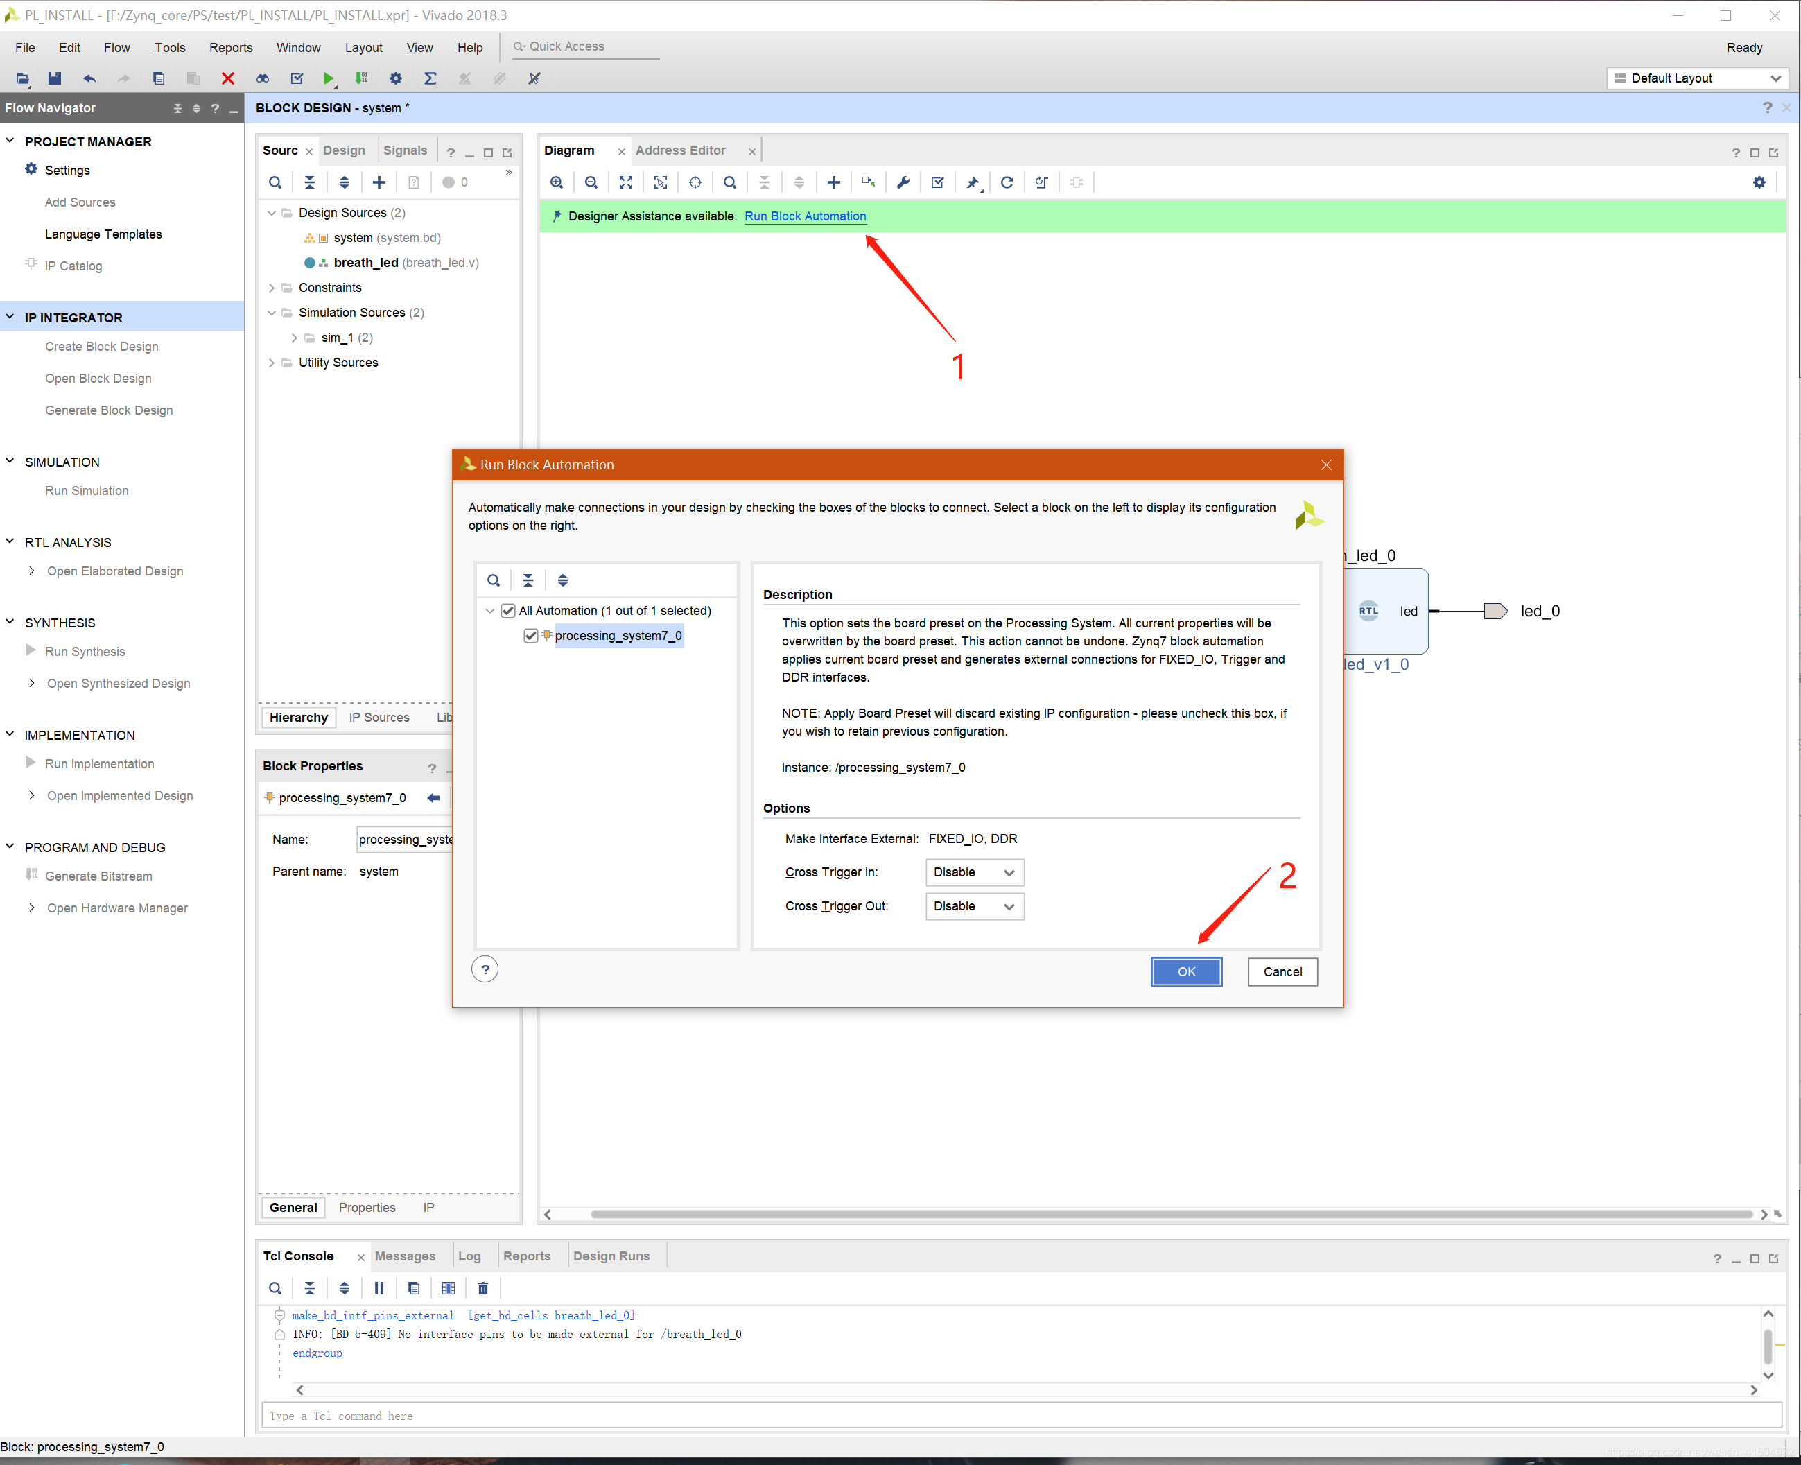The width and height of the screenshot is (1801, 1465).
Task: Open the Default Layout dropdown
Action: pos(1697,78)
